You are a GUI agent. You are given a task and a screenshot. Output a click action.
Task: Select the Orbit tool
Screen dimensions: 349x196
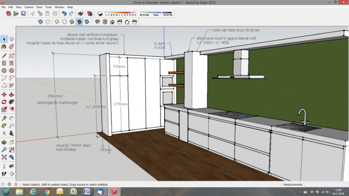coord(4,142)
